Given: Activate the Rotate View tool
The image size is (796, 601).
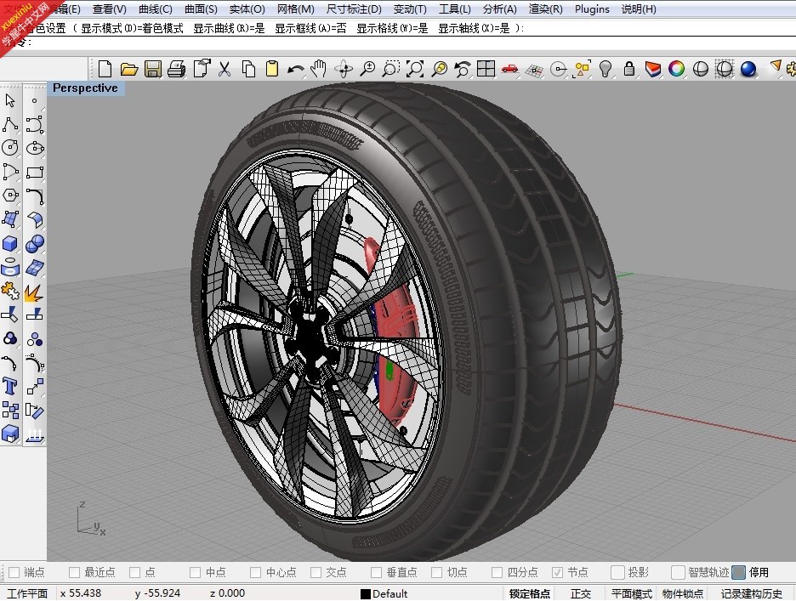Looking at the screenshot, I should coord(344,69).
